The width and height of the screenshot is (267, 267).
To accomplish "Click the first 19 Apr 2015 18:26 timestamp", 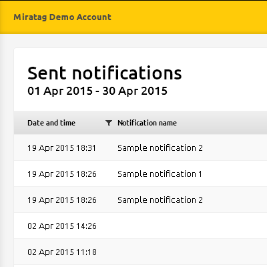I will click(x=62, y=174).
